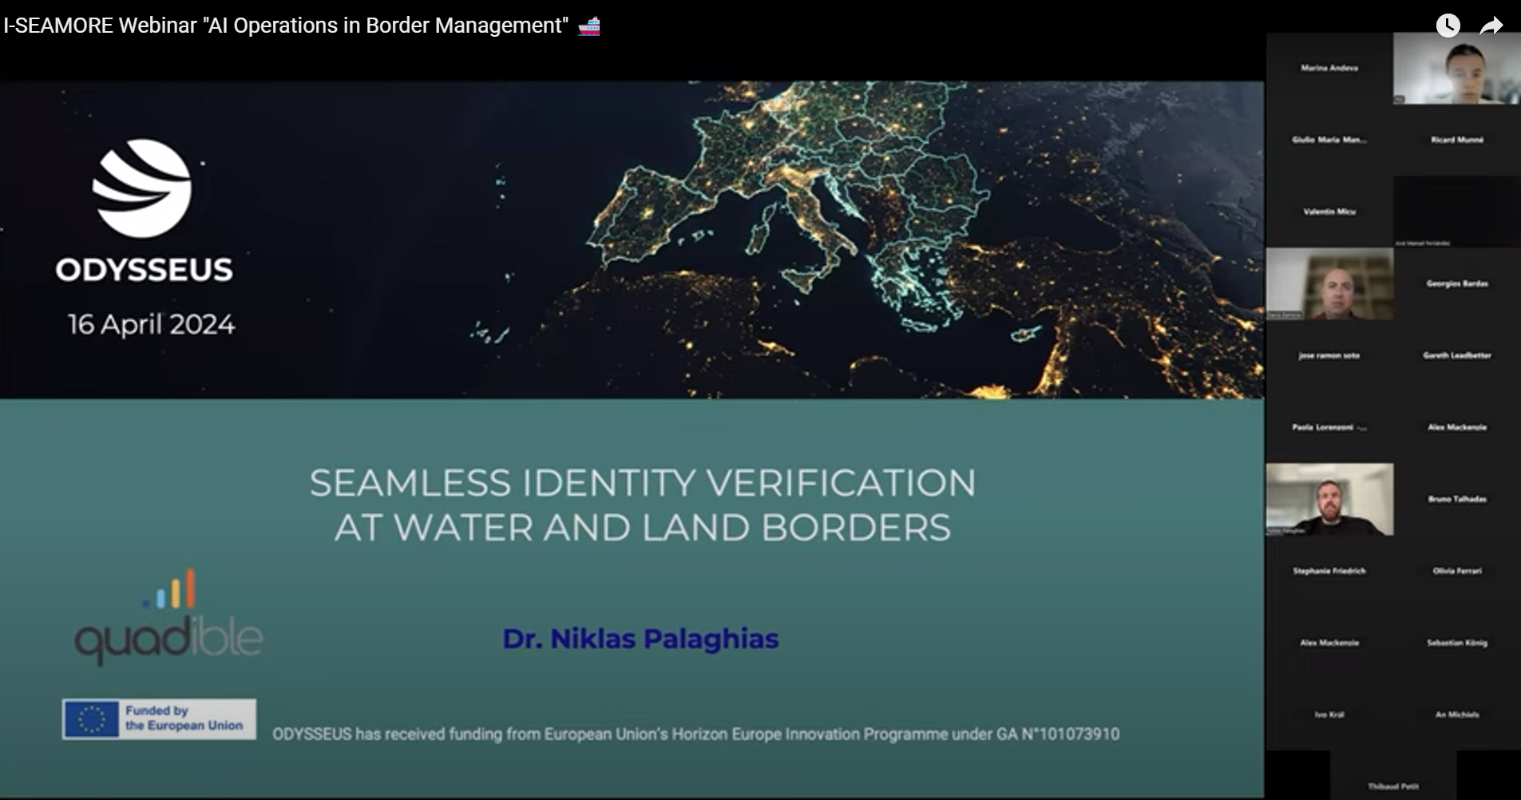This screenshot has height=800, width=1521.
Task: Click the Funded by the European Union badge
Action: point(159,719)
